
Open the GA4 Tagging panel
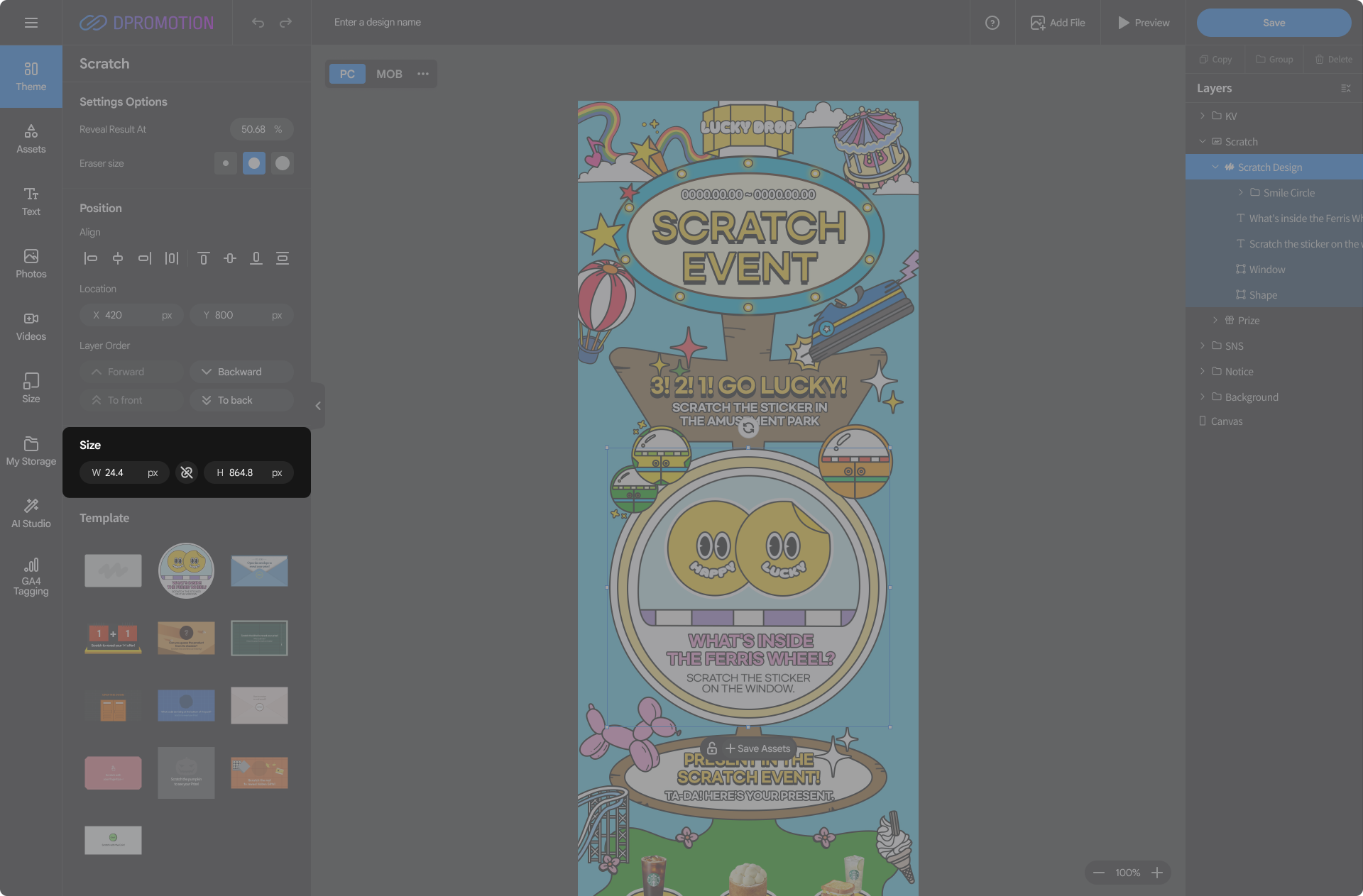pos(31,576)
